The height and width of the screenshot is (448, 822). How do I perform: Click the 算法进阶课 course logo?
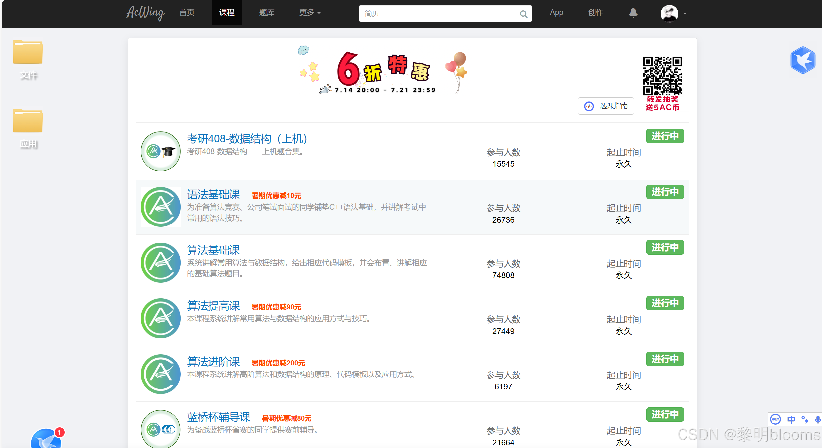(x=161, y=374)
